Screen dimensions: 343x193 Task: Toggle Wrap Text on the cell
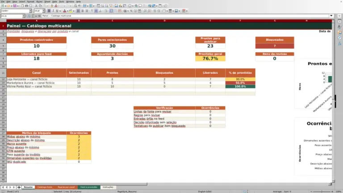point(106,11)
